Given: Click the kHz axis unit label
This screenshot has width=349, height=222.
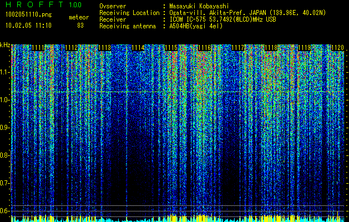Looking at the screenshot, I should (x=5, y=45).
